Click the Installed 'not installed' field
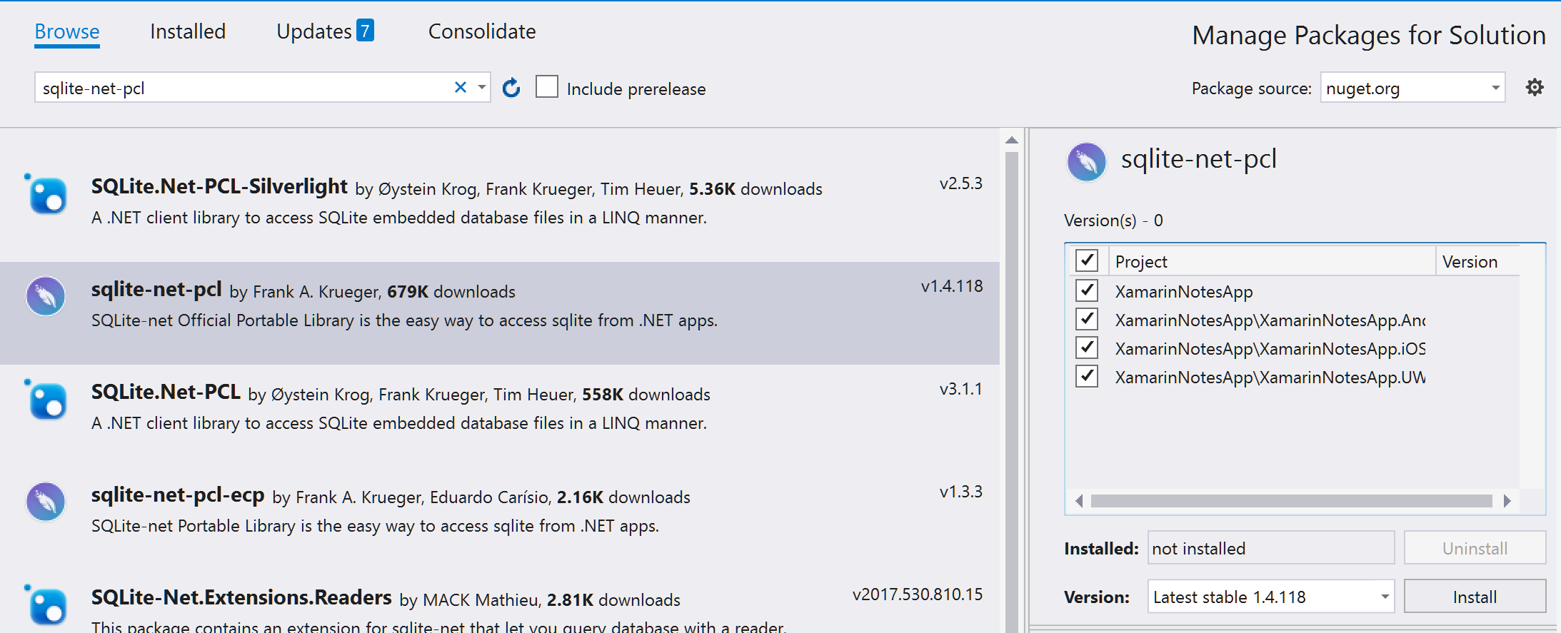Viewport: 1561px width, 633px height. (x=1271, y=548)
